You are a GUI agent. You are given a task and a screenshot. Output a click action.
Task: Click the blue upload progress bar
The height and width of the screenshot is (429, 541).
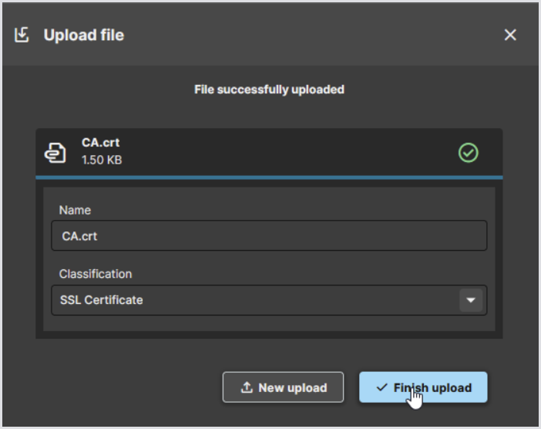point(269,177)
